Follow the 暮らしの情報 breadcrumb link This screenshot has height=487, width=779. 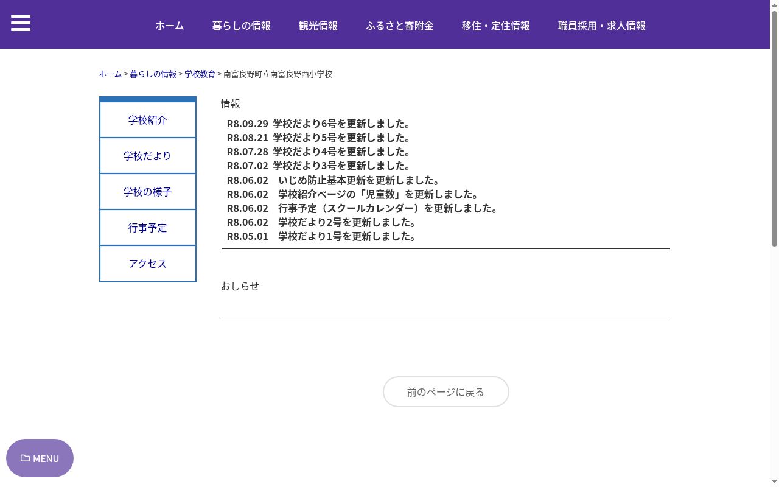coord(153,74)
